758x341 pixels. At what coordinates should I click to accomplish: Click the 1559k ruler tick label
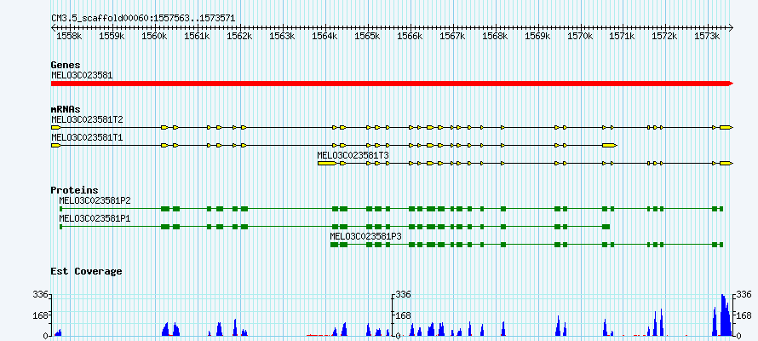pyautogui.click(x=112, y=37)
